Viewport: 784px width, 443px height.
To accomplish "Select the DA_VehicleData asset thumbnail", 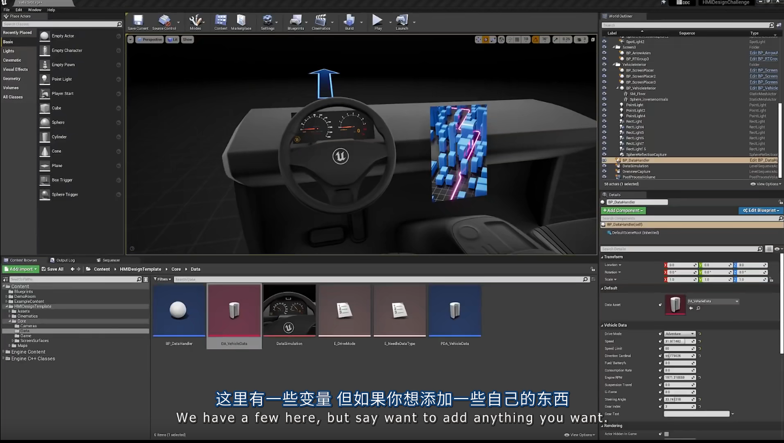I will point(234,311).
